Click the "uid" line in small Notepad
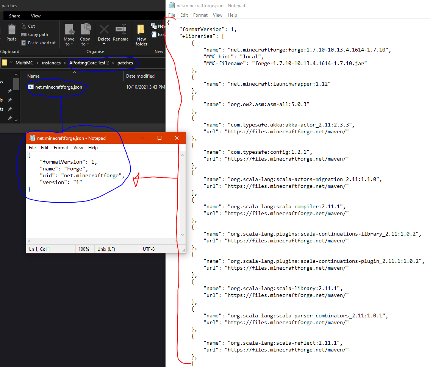430x367 pixels. 82,175
